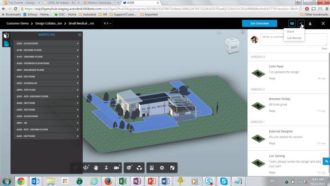
Task: Open the V. 3 version dropdown
Action: [107, 23]
